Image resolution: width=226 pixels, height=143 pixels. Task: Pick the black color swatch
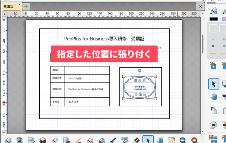click(214, 19)
